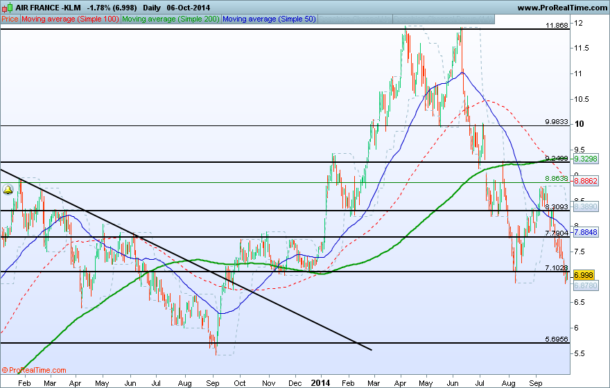This screenshot has width=610, height=388.
Task: Click the yellow 6.998 current price tag
Action: point(584,275)
